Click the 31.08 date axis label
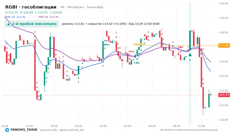 coord(103,126)
